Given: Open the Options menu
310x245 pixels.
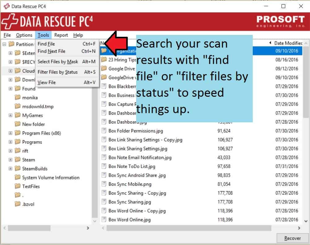Looking at the screenshot, I should (24, 35).
